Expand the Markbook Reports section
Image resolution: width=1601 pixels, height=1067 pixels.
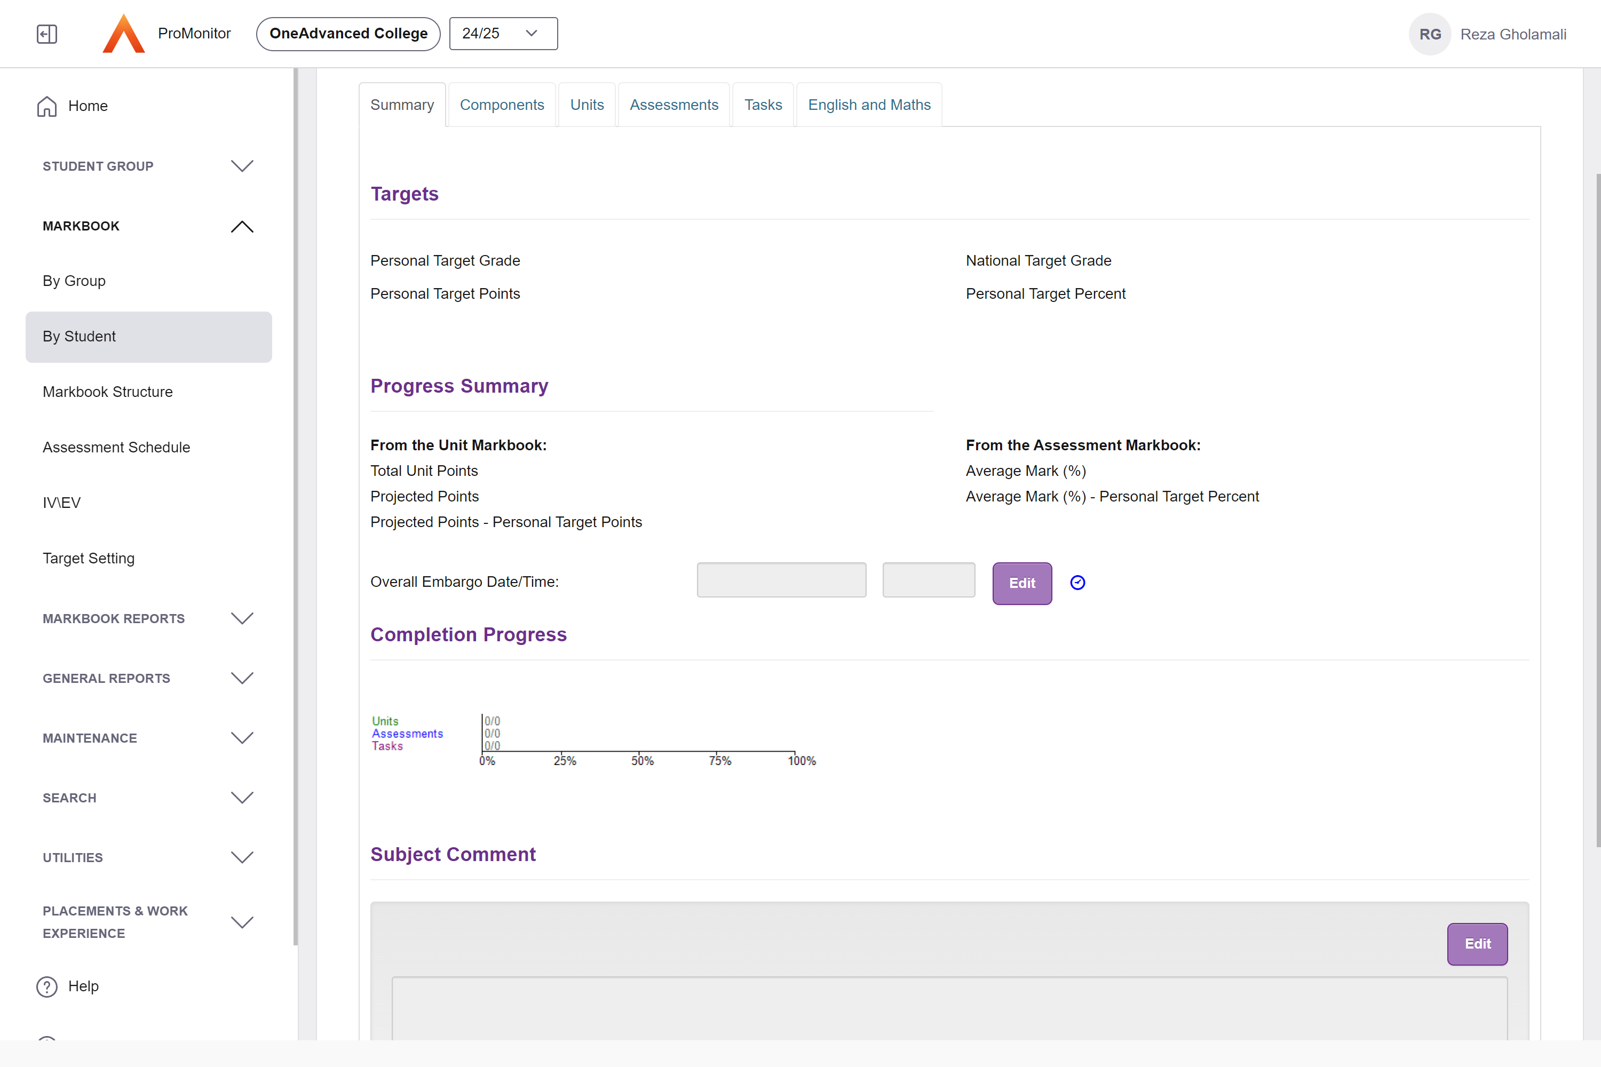(x=242, y=618)
